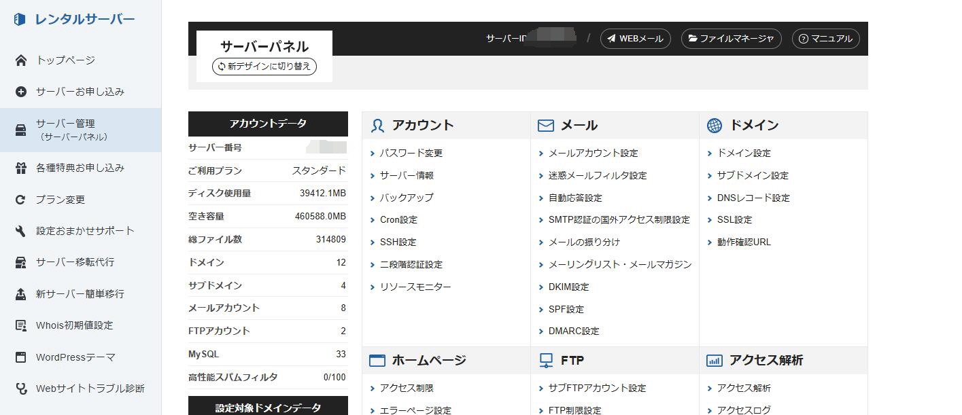The image size is (962, 415).
Task: Open SMTP認証の国外アクセス制限設定 link
Action: coord(619,220)
